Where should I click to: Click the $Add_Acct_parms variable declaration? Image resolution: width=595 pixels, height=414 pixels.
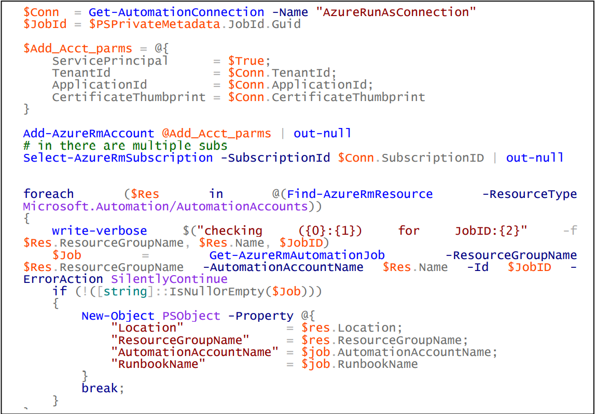click(x=78, y=49)
